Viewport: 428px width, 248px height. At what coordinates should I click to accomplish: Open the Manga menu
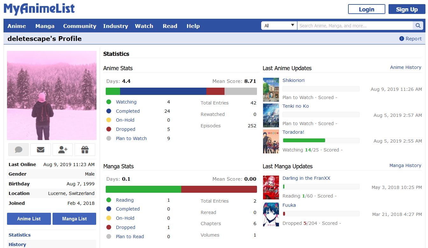[45, 26]
